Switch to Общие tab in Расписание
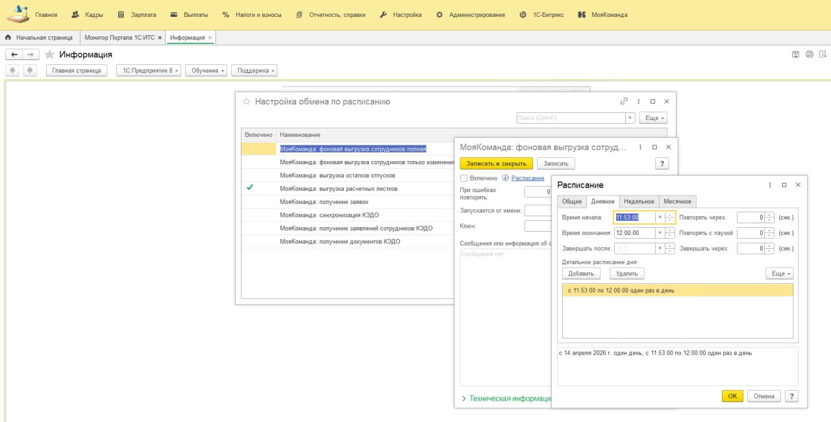This screenshot has height=422, width=831. point(572,201)
